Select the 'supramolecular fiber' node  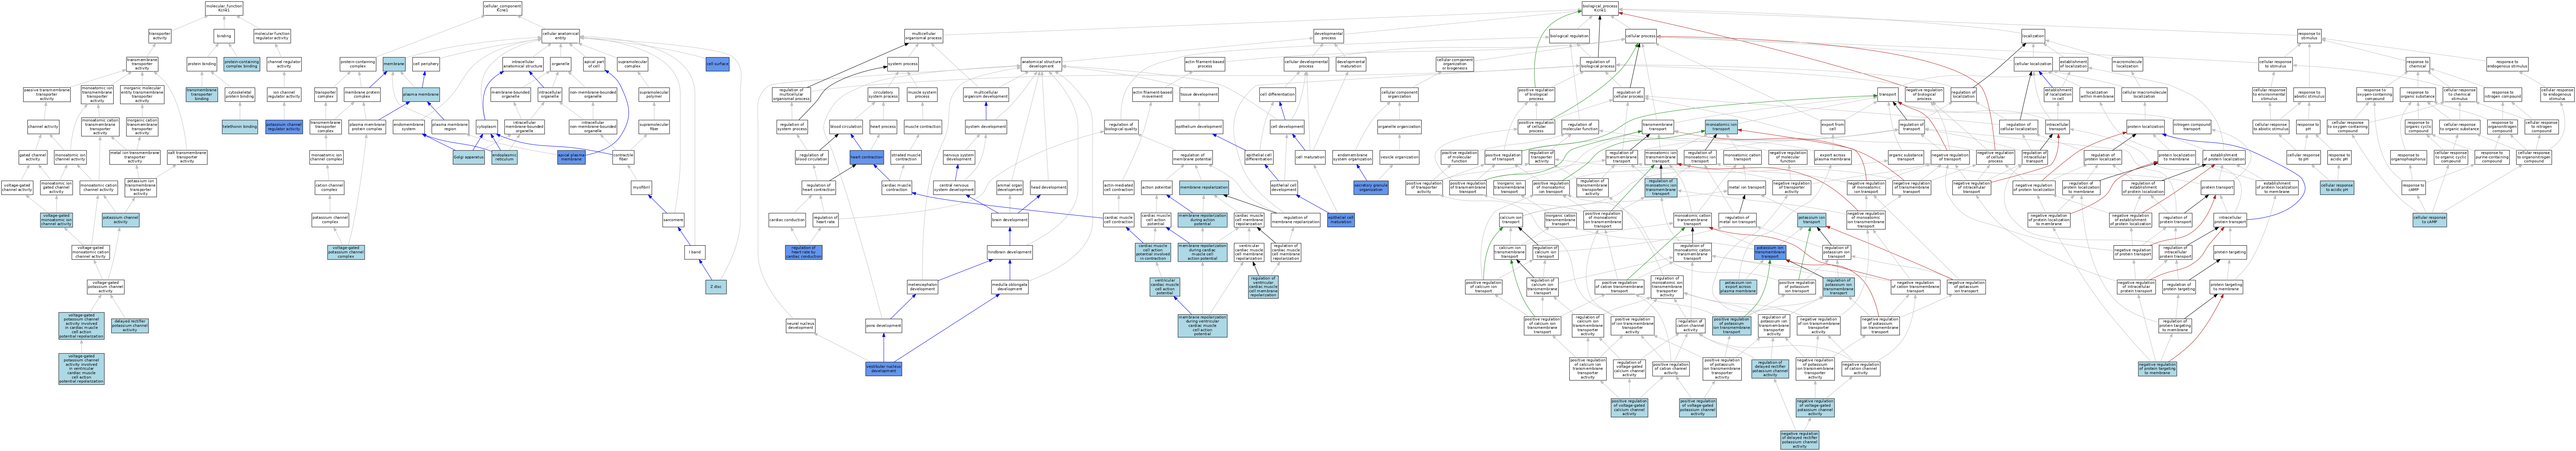[654, 127]
